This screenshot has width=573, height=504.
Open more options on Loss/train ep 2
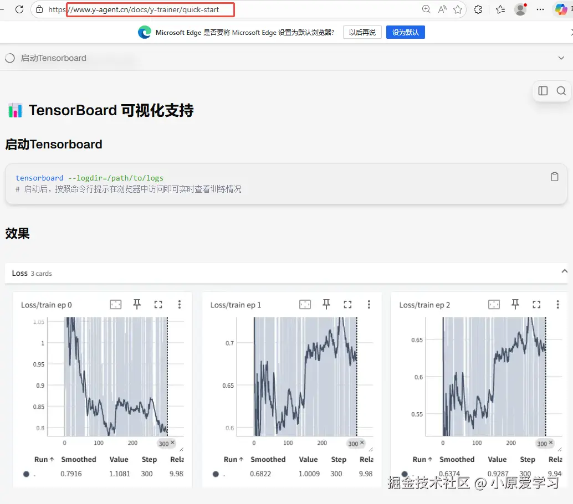[557, 304]
